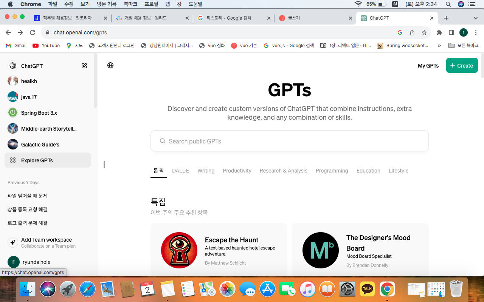
Task: Reload the page with the refresh icon
Action: [33, 32]
